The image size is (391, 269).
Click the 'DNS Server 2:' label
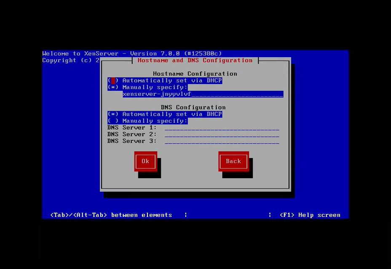coord(132,134)
